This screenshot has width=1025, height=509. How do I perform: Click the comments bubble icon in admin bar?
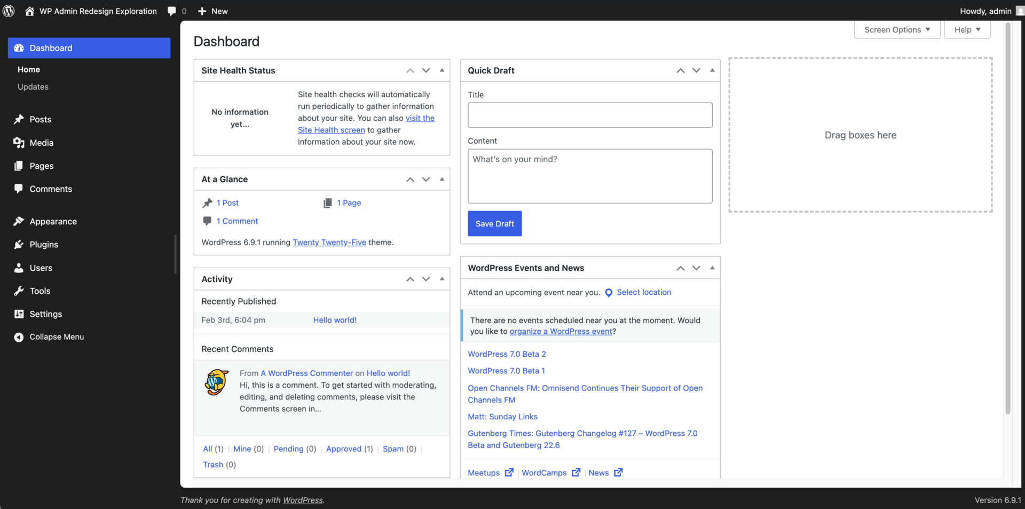[172, 11]
